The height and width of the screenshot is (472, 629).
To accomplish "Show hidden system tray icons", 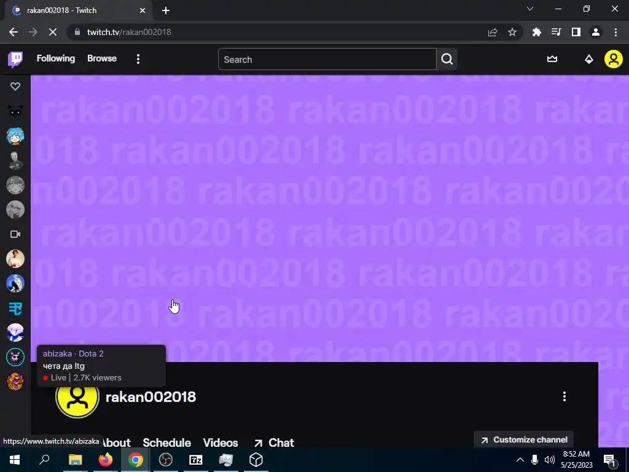I will click(520, 460).
